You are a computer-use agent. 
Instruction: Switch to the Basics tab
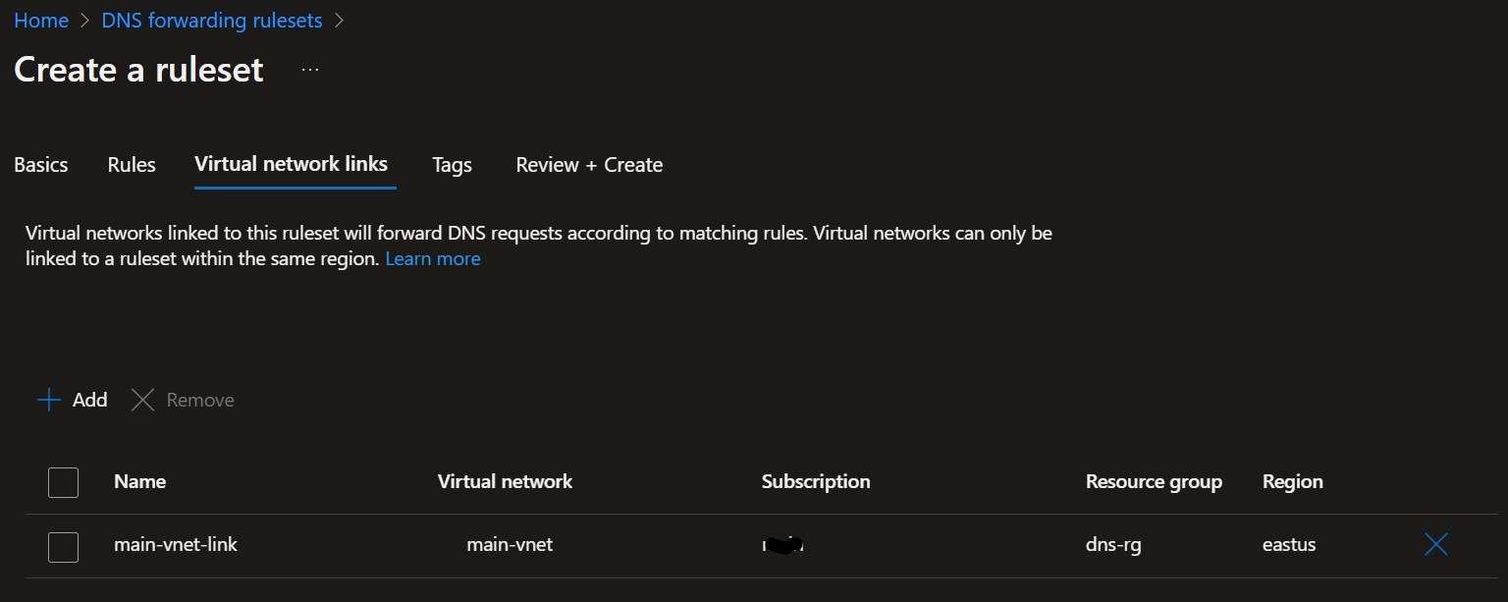(x=40, y=164)
